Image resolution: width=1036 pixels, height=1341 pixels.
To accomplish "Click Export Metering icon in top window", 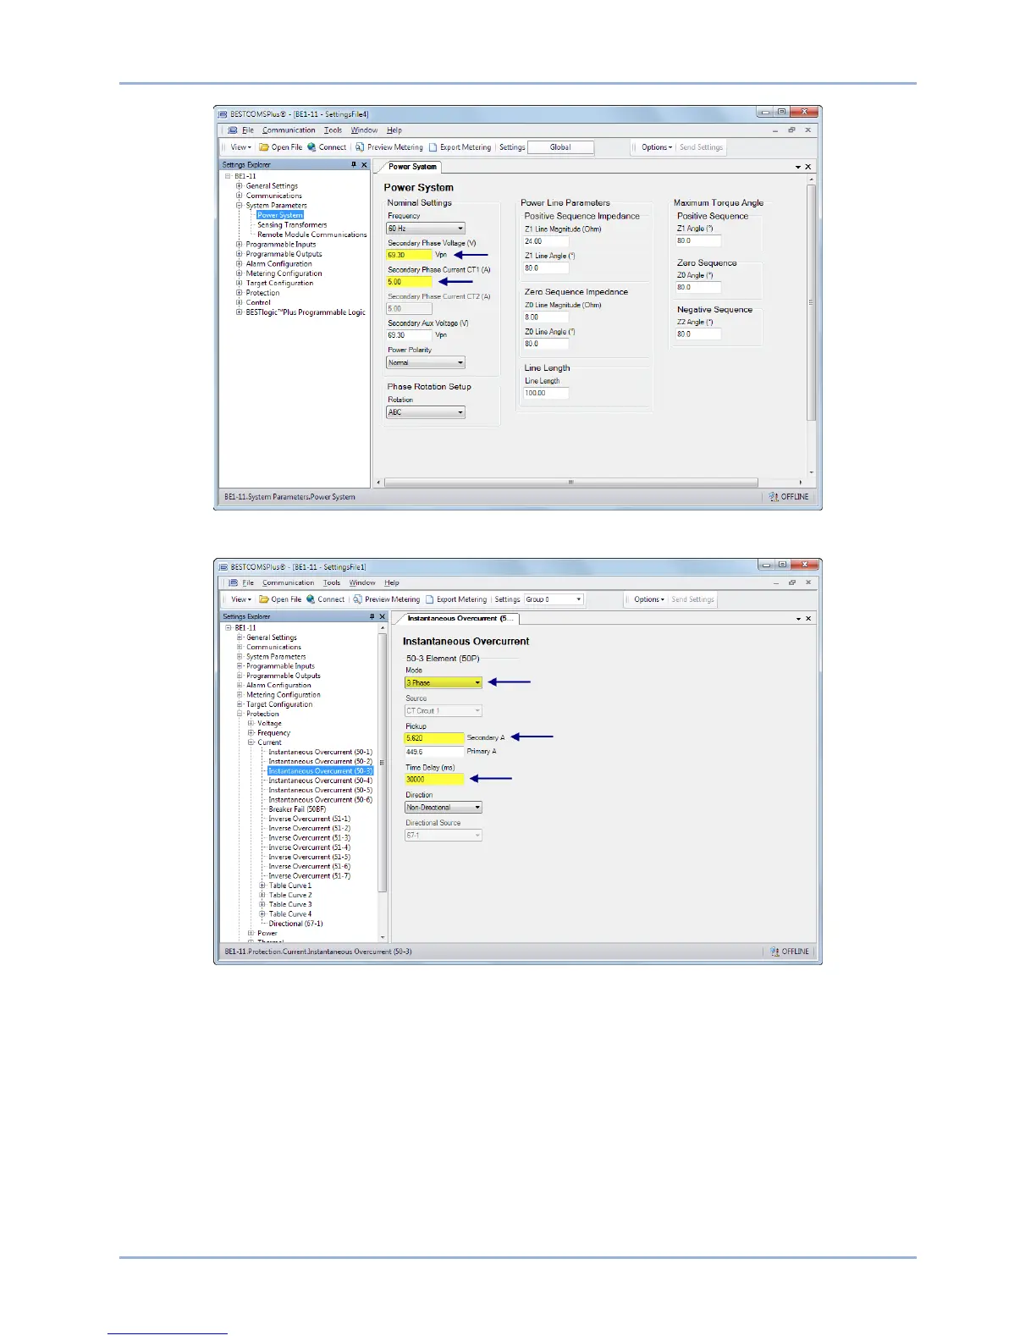I will pyautogui.click(x=433, y=147).
